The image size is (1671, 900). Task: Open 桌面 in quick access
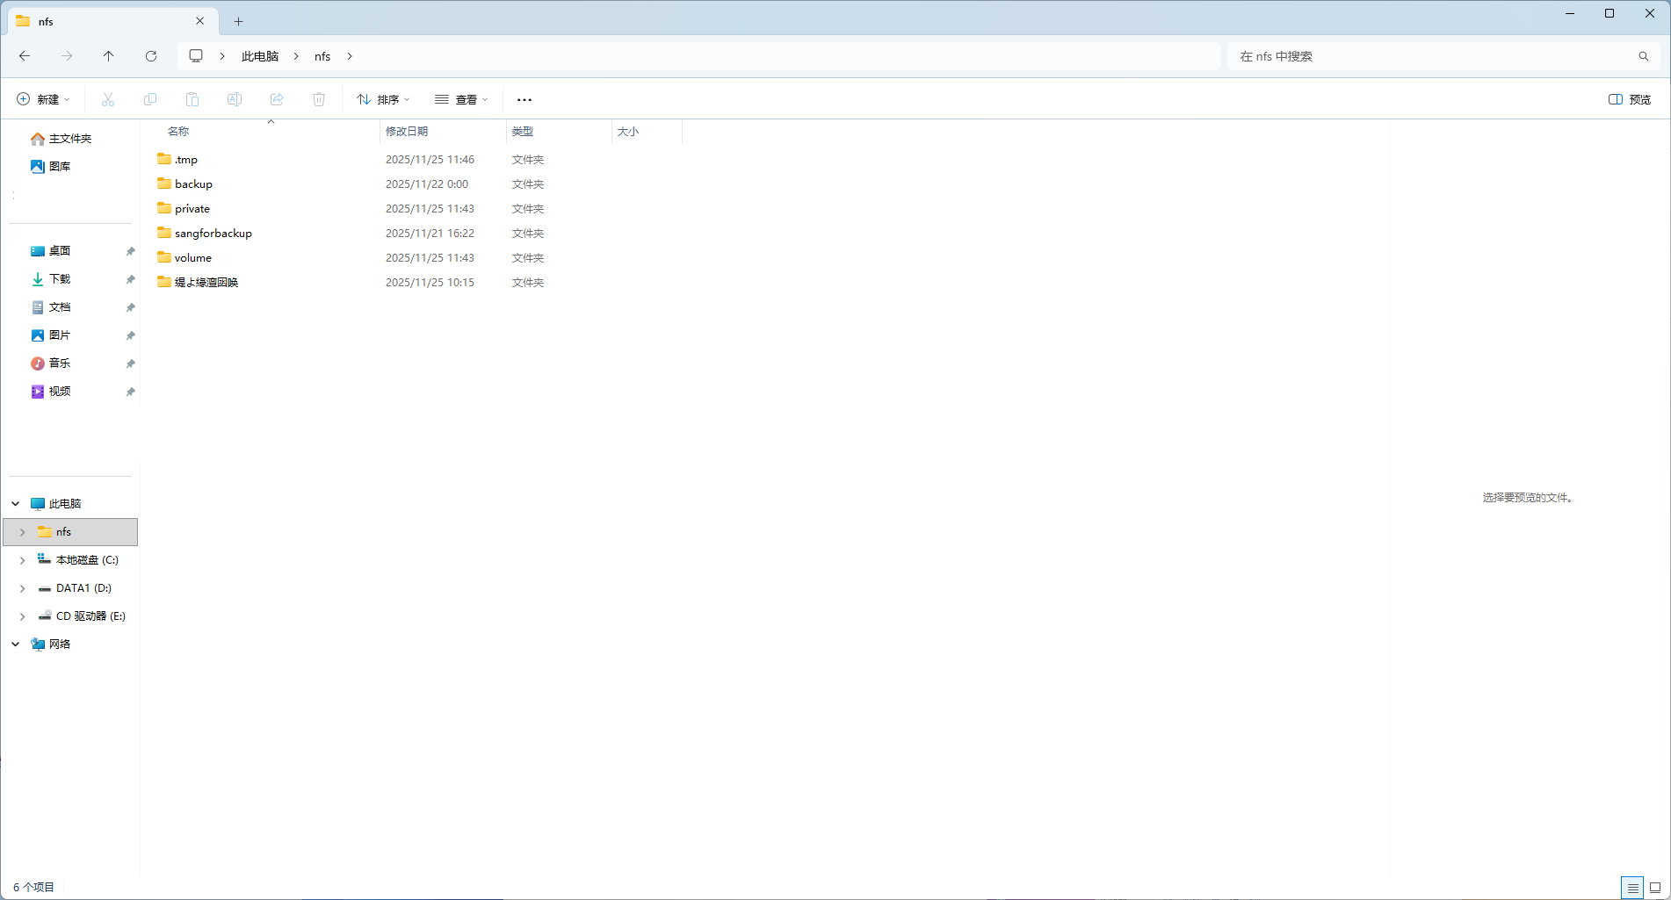point(50,251)
